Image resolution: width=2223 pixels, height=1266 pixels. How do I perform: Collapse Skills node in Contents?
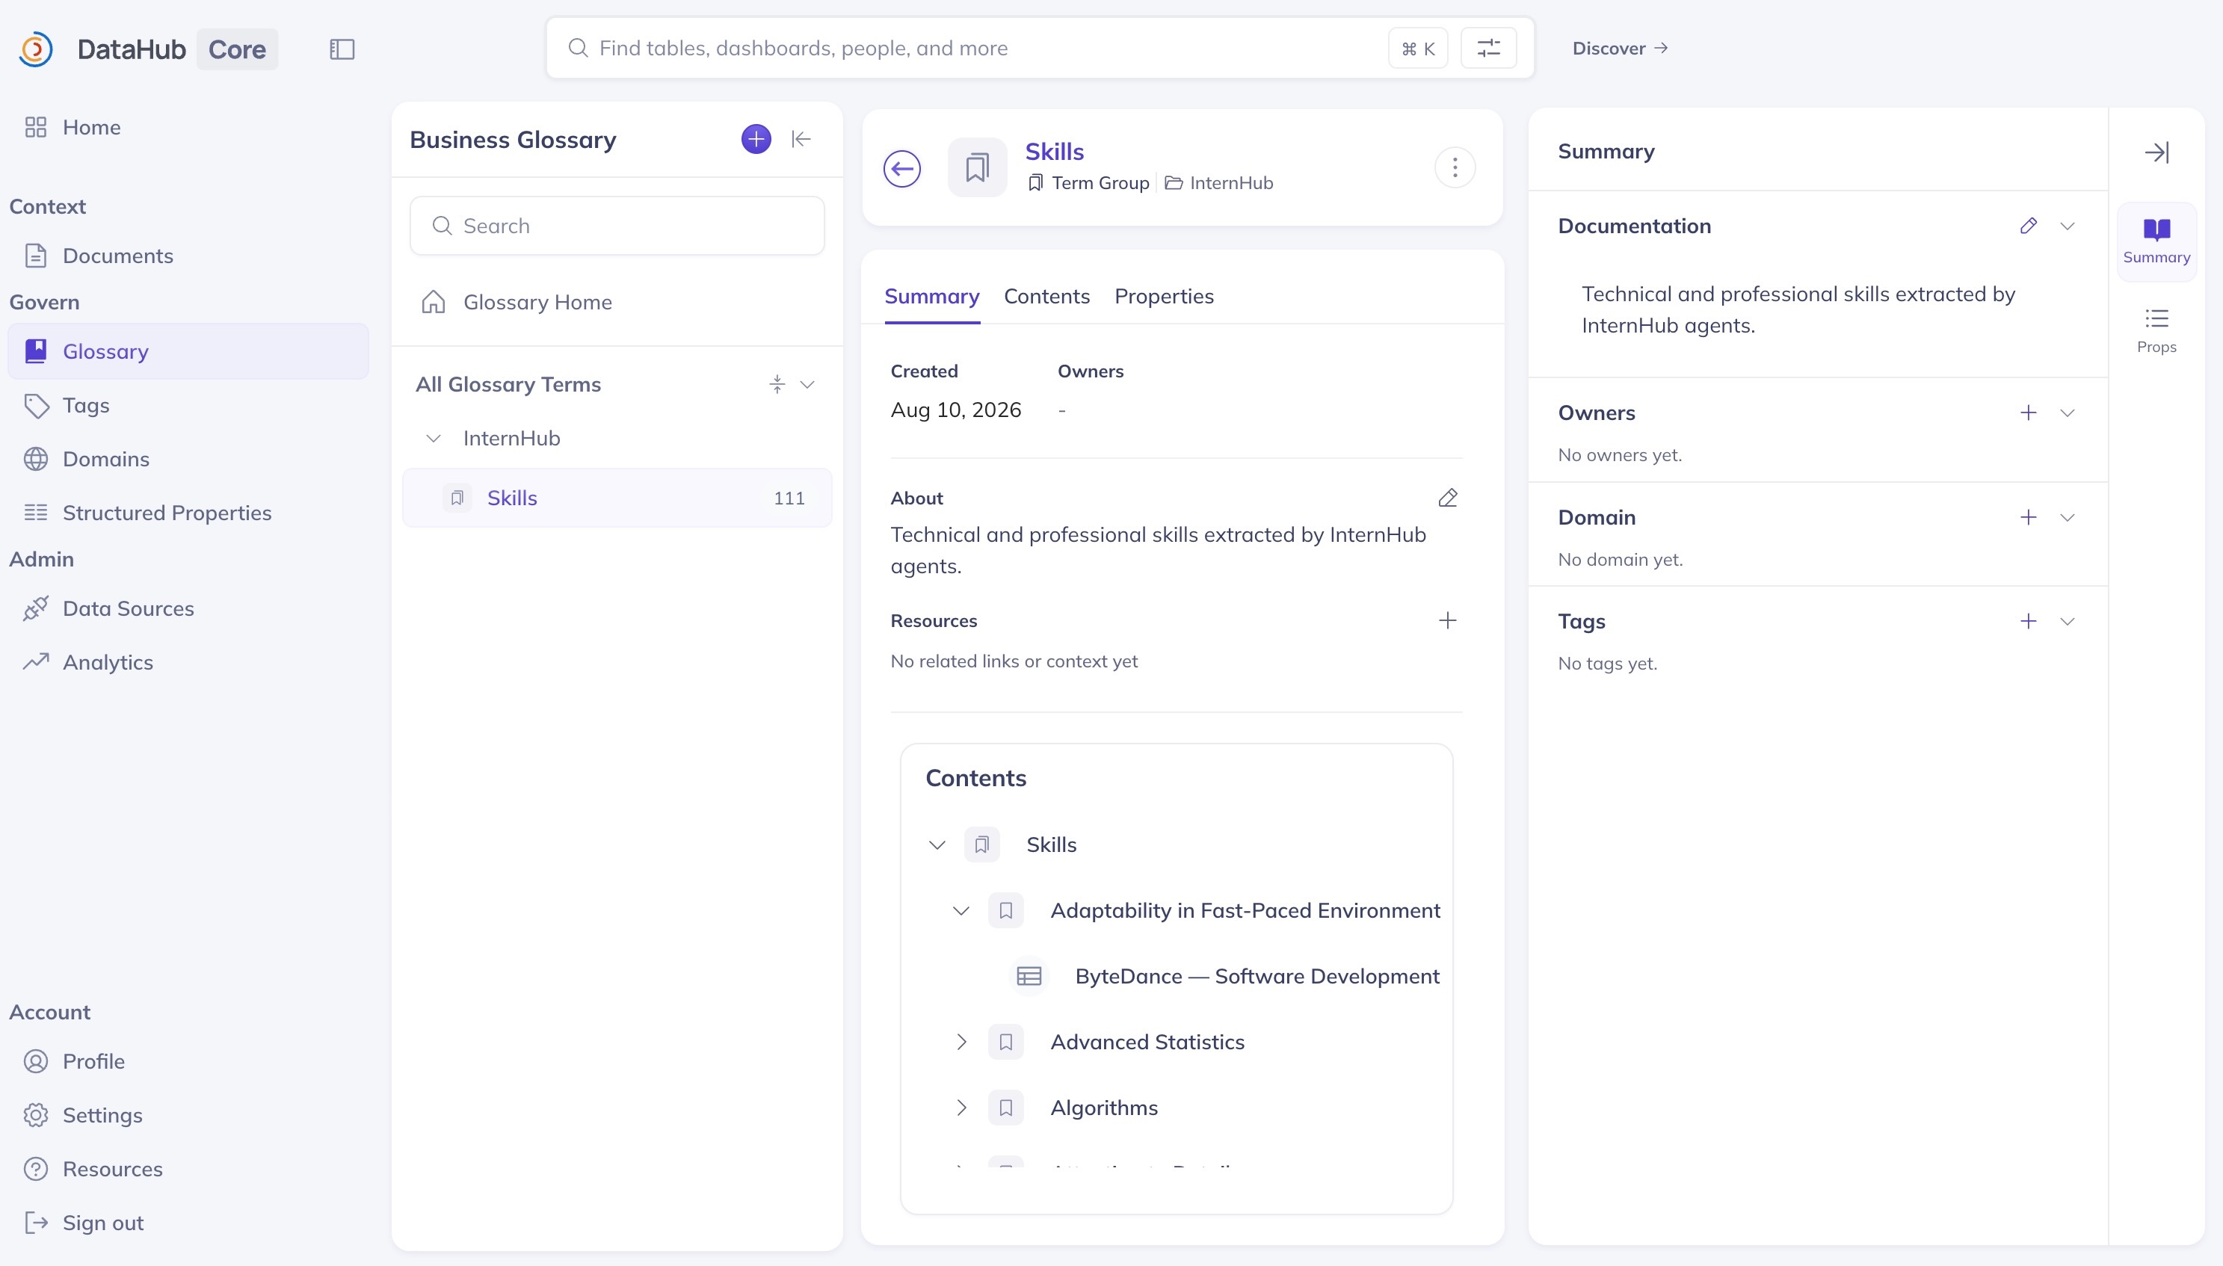(x=937, y=845)
